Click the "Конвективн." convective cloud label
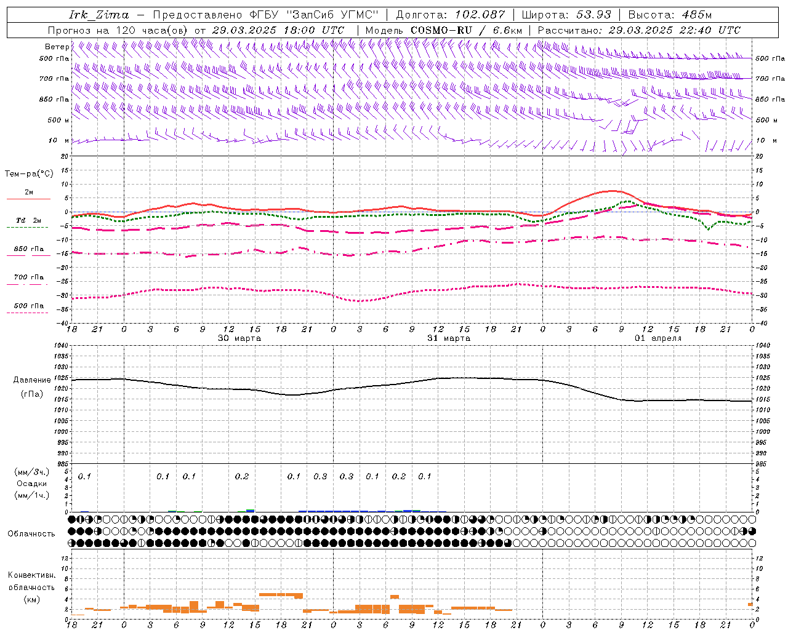Screen dimensions: 788x630 click(31, 575)
